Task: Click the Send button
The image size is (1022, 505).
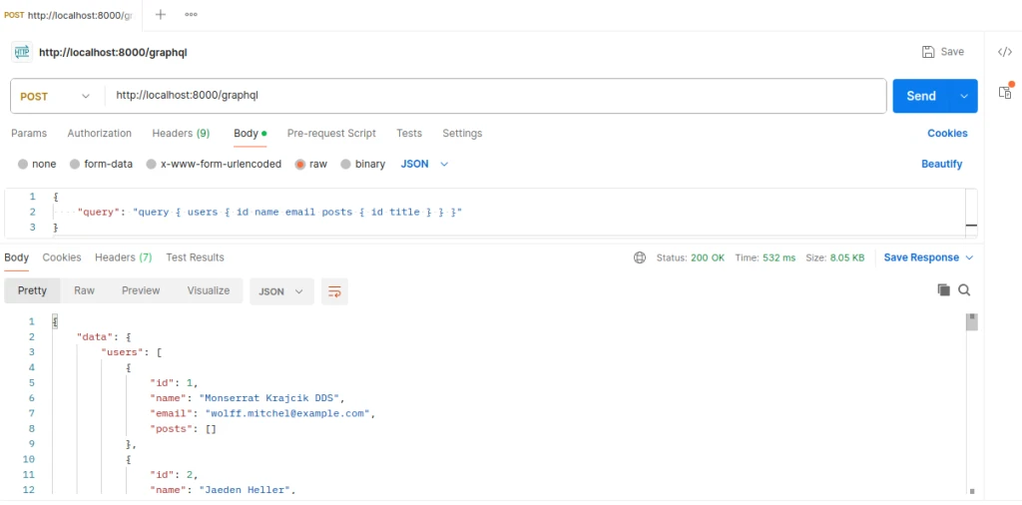Action: tap(920, 97)
